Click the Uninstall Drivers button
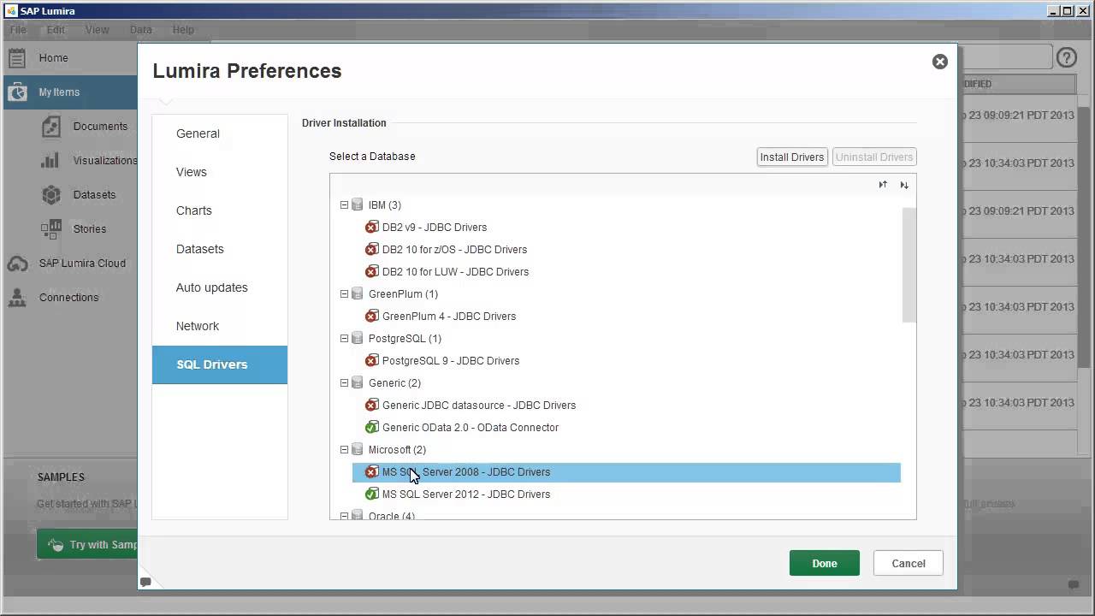The image size is (1095, 616). click(x=874, y=157)
